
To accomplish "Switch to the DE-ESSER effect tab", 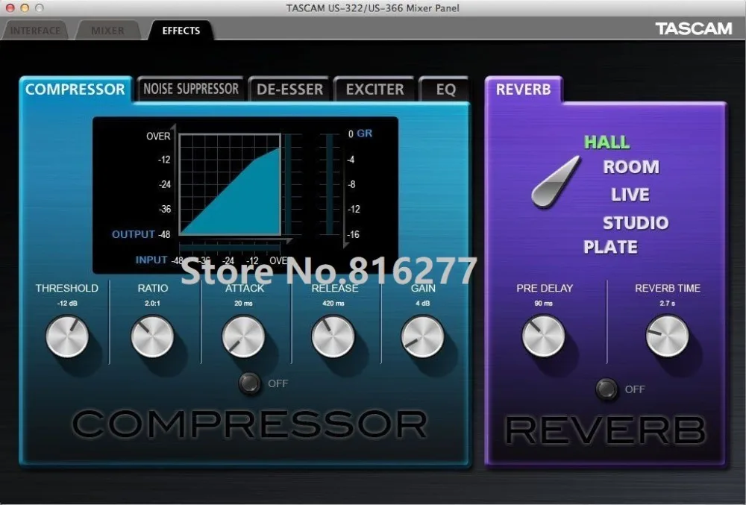I will [289, 89].
